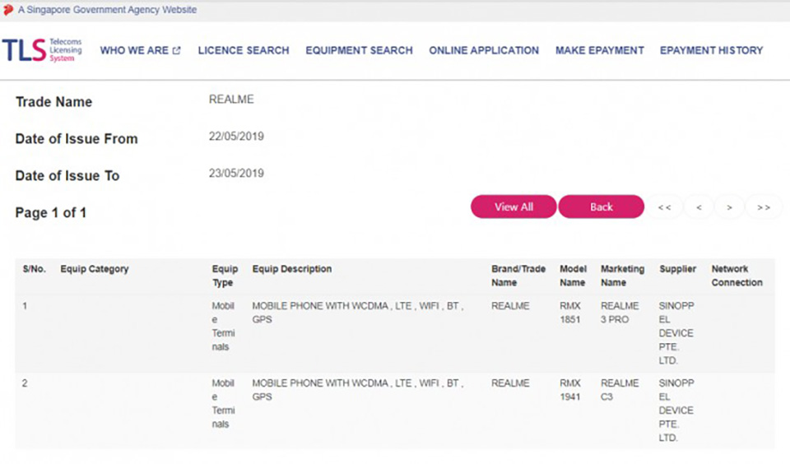Image resolution: width=790 pixels, height=464 pixels.
Task: Click the S/No. column header
Action: tap(34, 269)
